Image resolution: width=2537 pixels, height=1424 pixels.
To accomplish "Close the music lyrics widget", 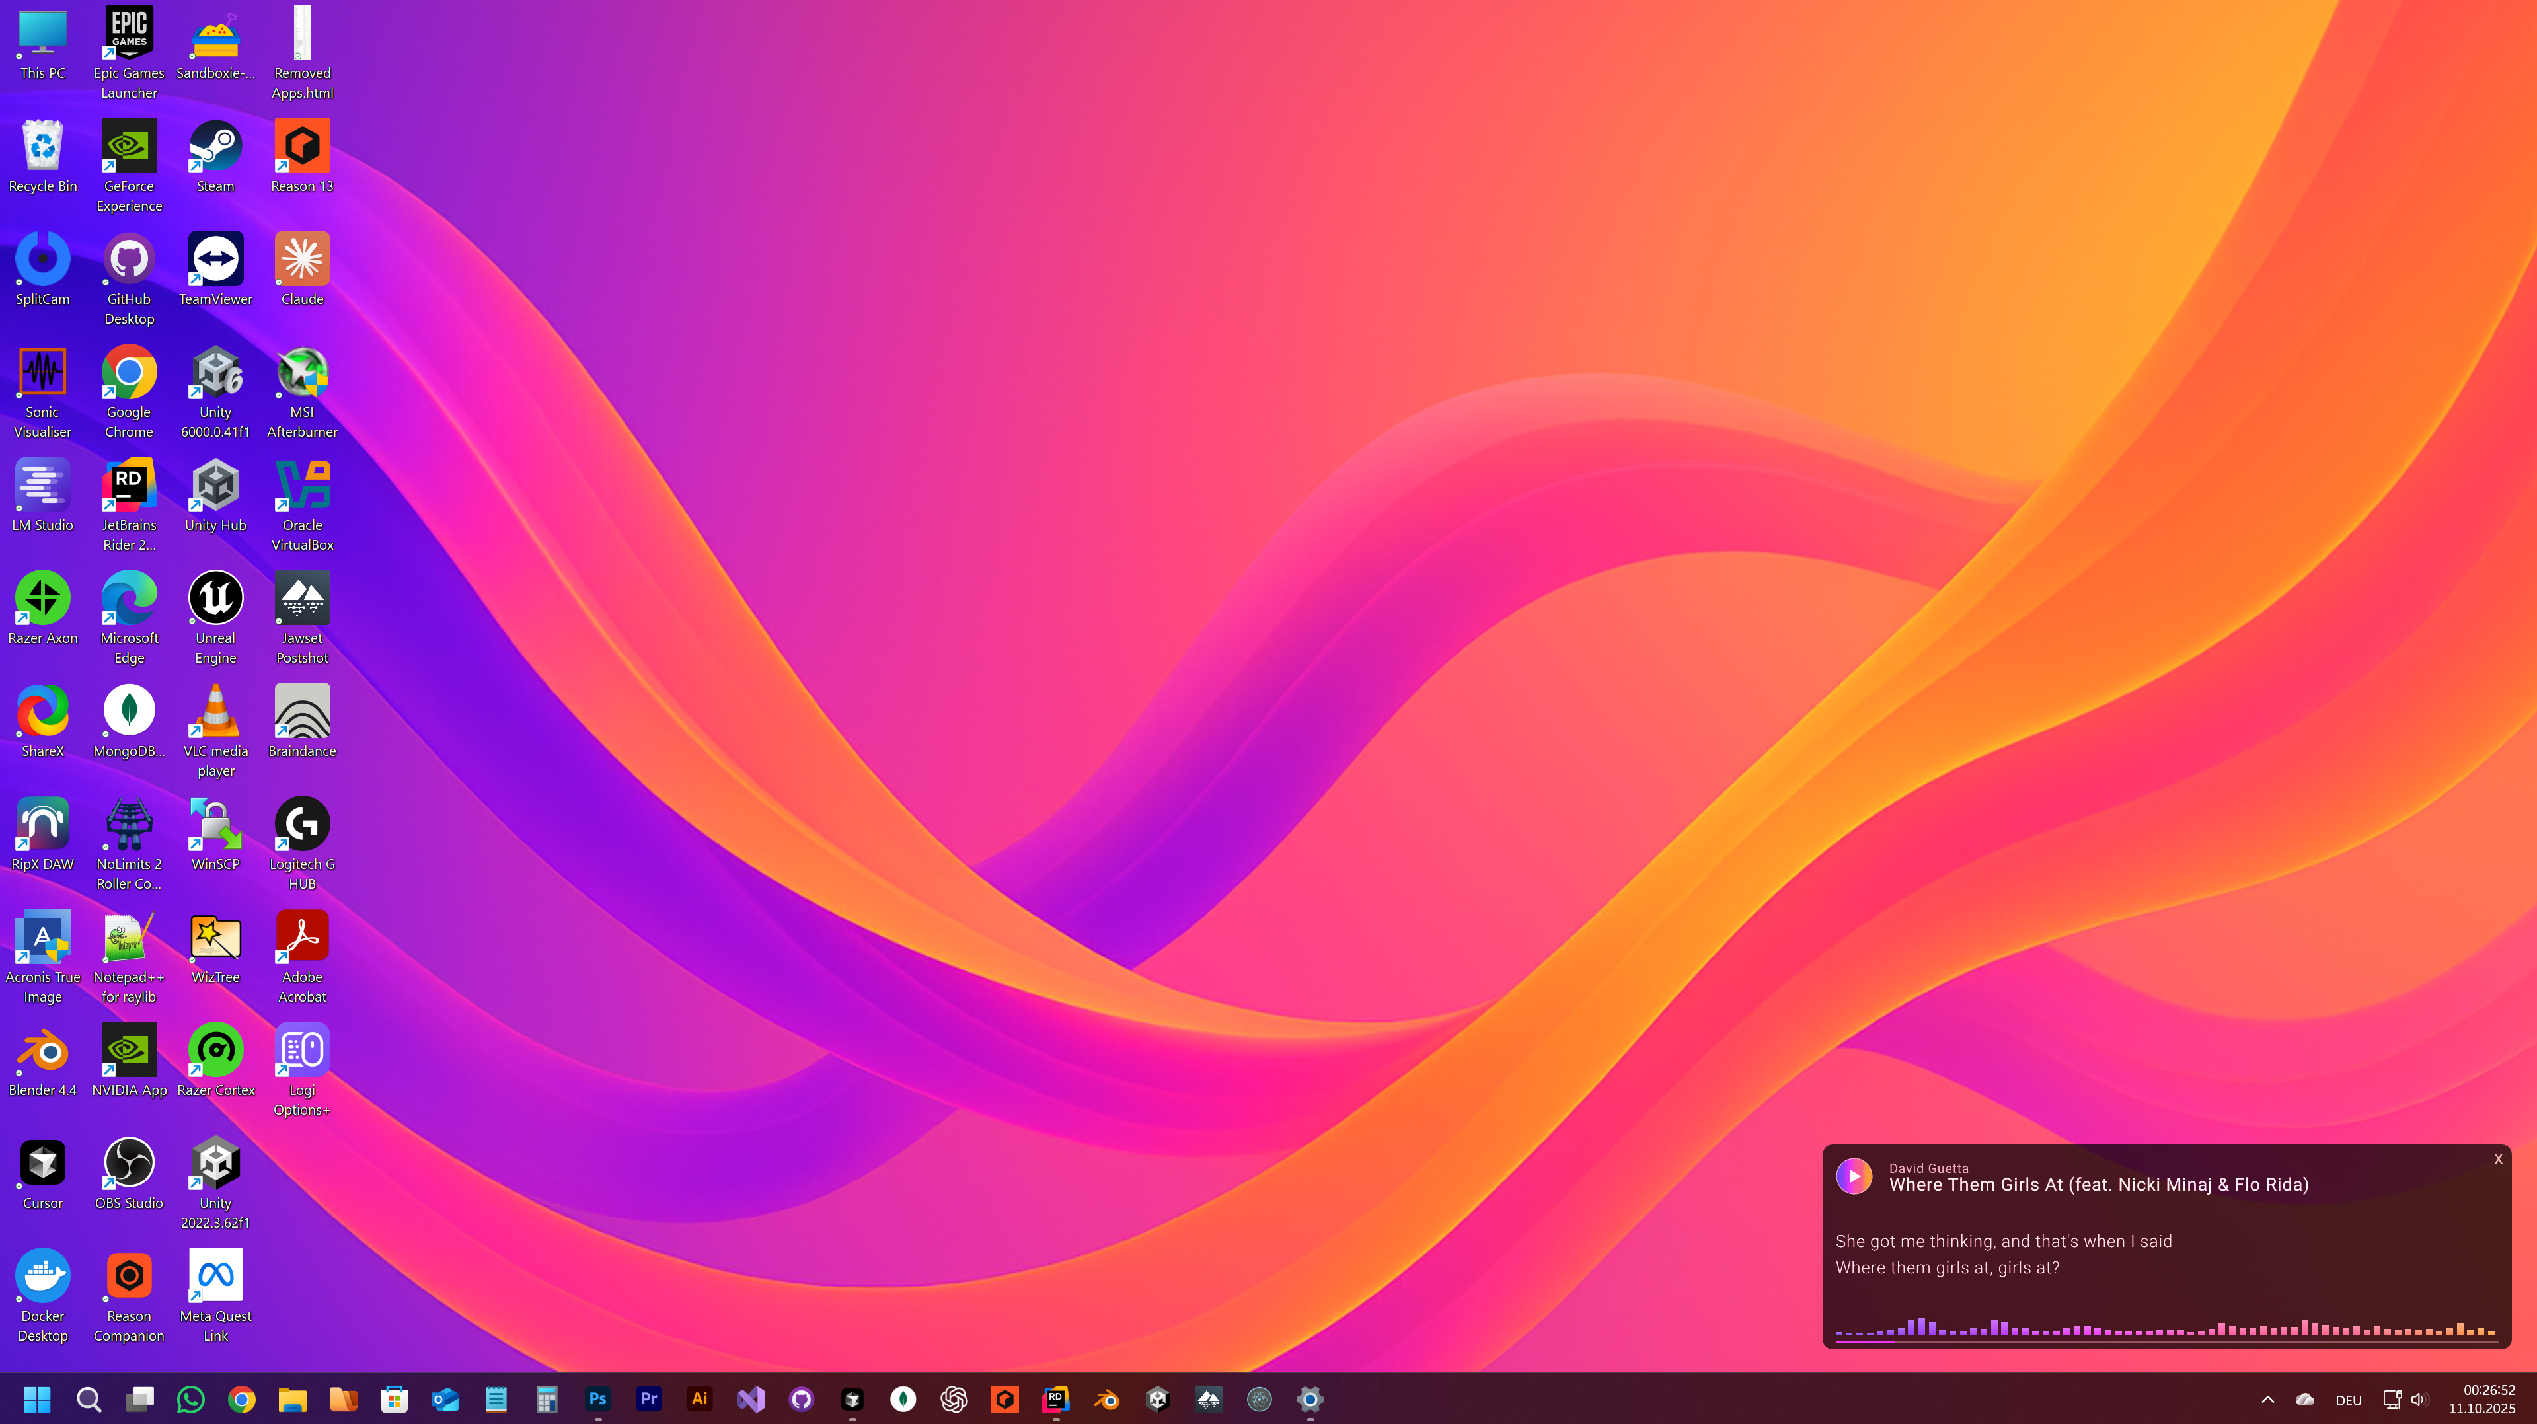I will coord(2497,1159).
